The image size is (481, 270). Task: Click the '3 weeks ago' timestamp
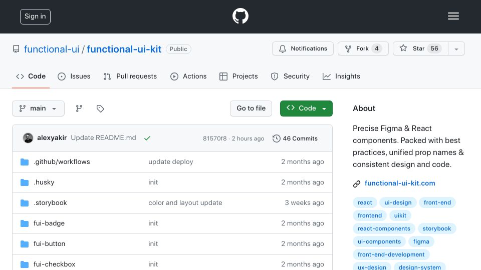coord(304,202)
